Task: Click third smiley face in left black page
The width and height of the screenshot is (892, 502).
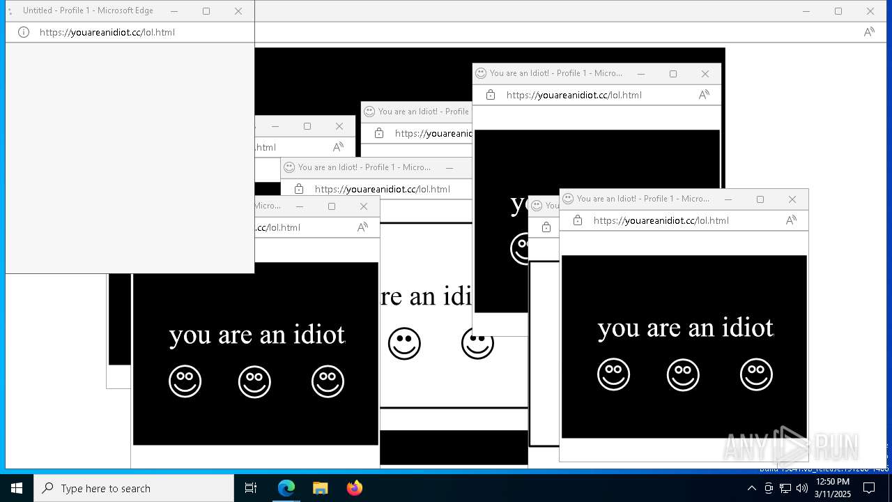Action: click(x=328, y=381)
